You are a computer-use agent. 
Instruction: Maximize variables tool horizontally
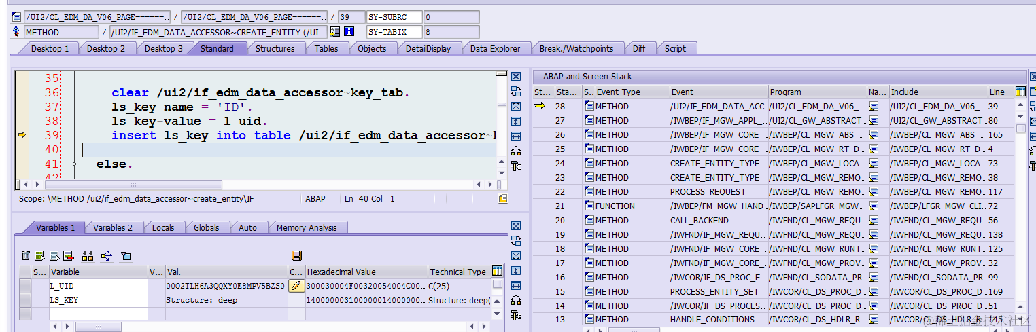click(x=516, y=285)
